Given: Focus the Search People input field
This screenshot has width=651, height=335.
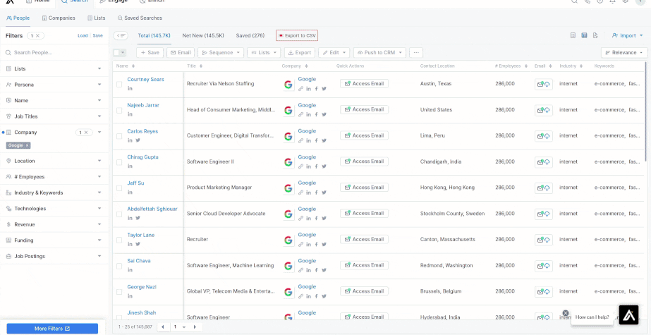Looking at the screenshot, I should tap(54, 53).
